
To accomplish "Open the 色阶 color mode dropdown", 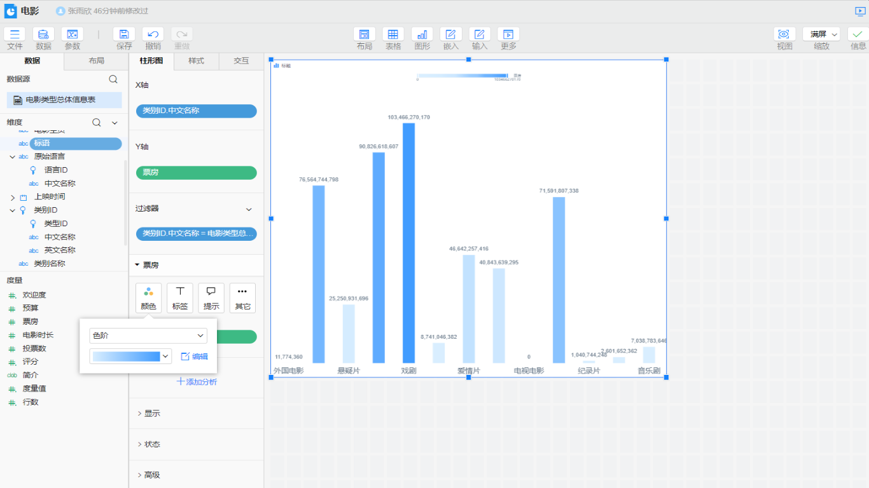I will click(x=148, y=335).
